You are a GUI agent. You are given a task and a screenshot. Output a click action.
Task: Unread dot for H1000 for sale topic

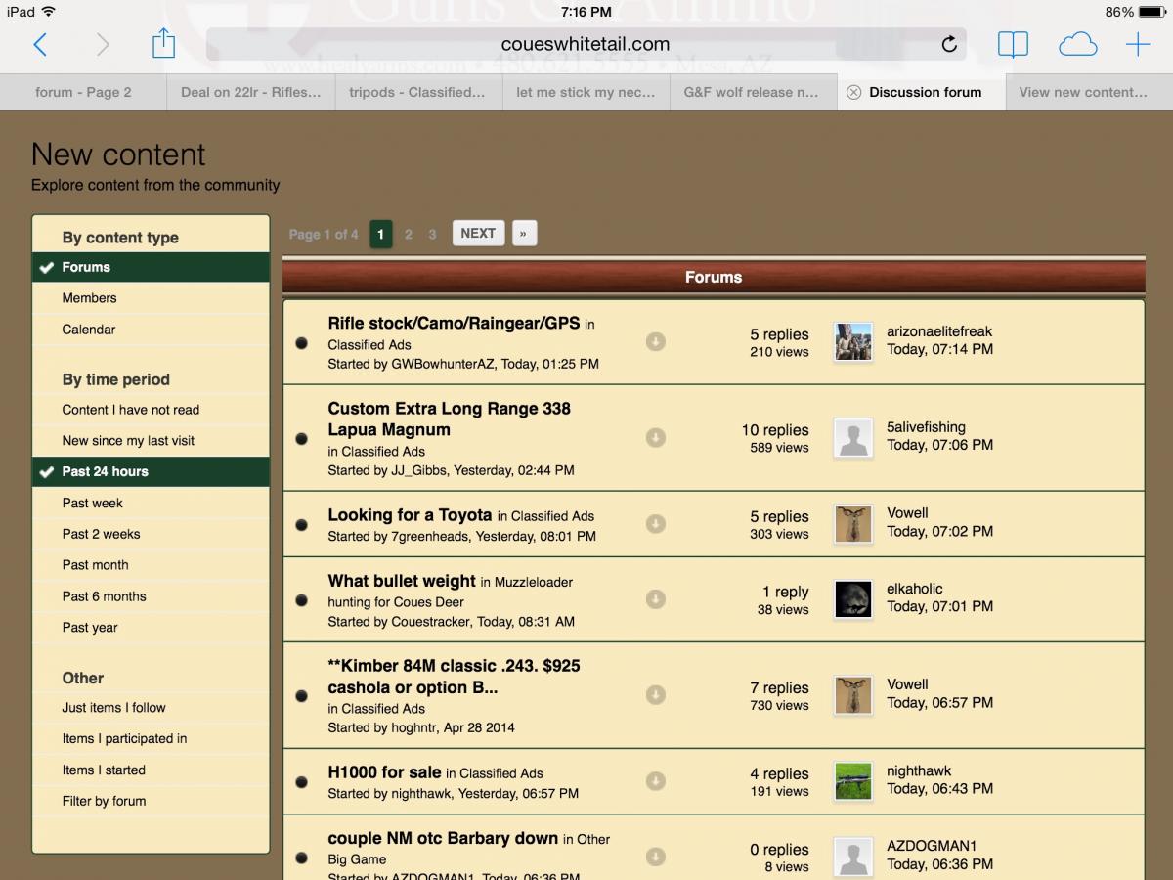point(302,782)
